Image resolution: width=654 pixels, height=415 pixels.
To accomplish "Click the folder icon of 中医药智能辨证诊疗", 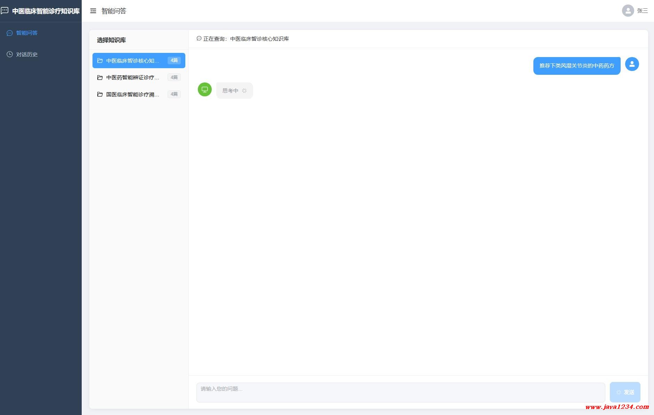I will (100, 77).
